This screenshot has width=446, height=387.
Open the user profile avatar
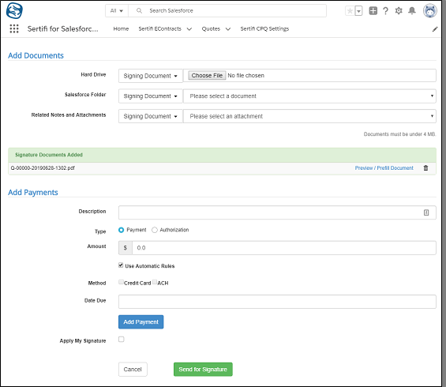click(x=429, y=11)
